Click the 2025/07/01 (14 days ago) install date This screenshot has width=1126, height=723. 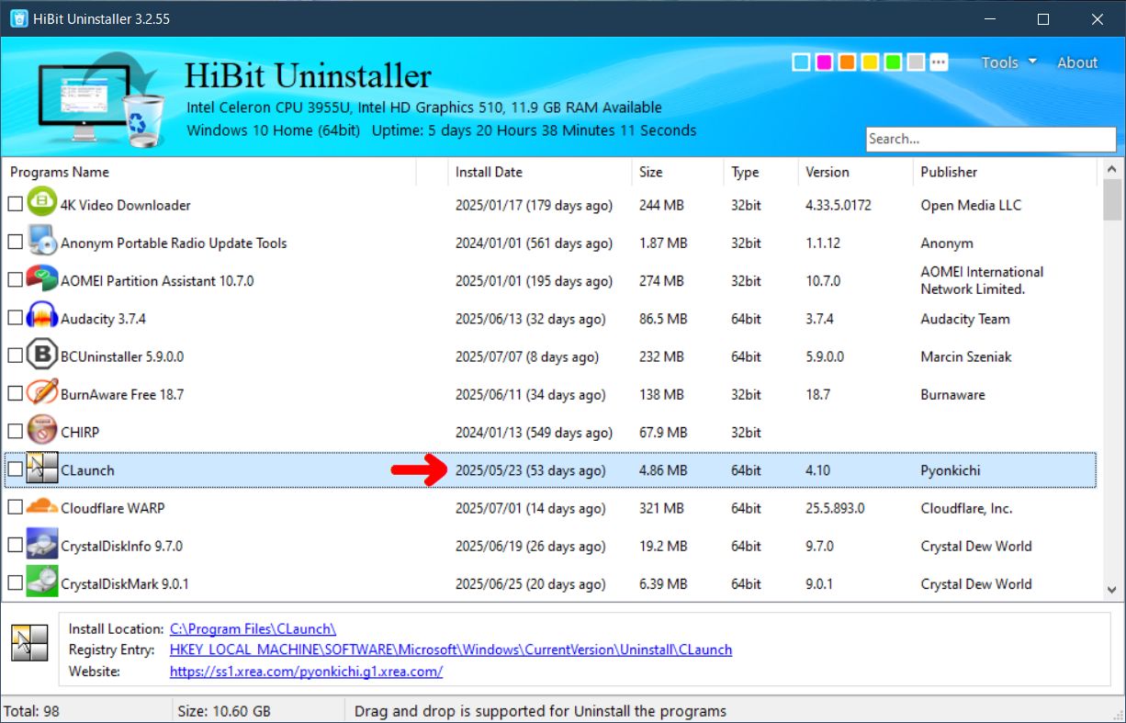pyautogui.click(x=530, y=508)
